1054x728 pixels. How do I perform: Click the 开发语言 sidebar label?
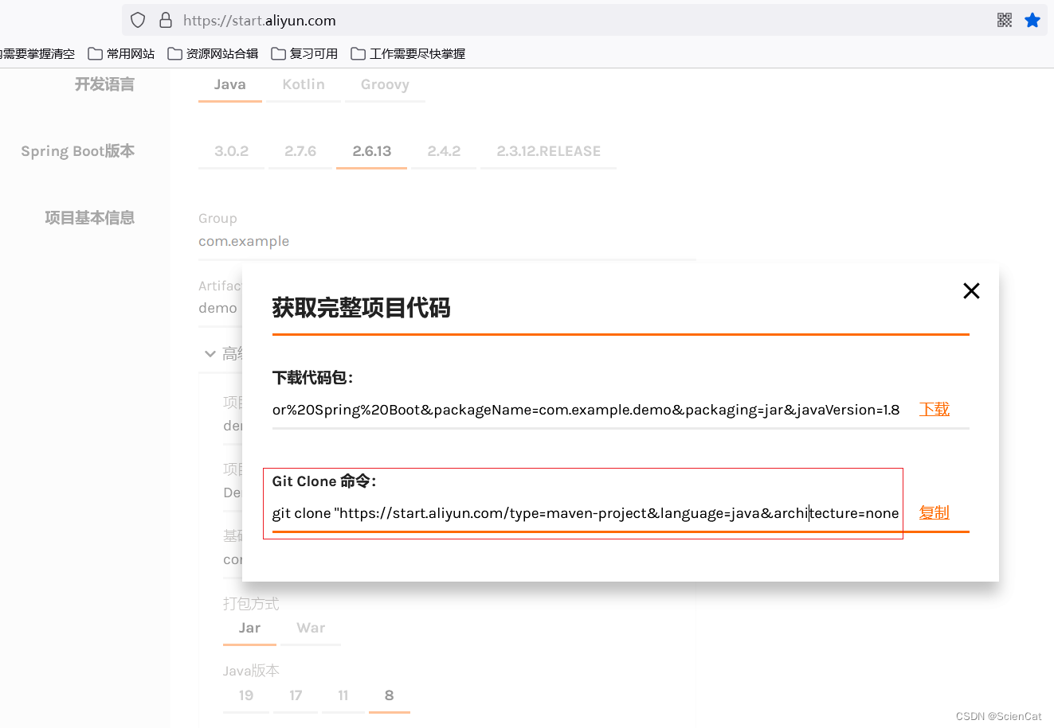point(104,84)
